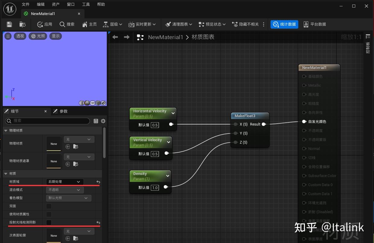
Task: Apply the material changes using 应用
Action: [45, 24]
